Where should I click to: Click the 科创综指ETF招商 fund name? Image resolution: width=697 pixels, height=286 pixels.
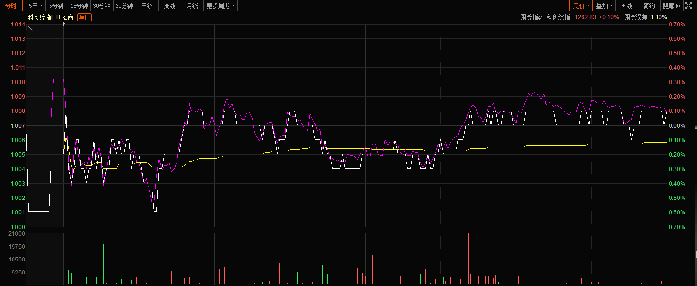pos(51,17)
